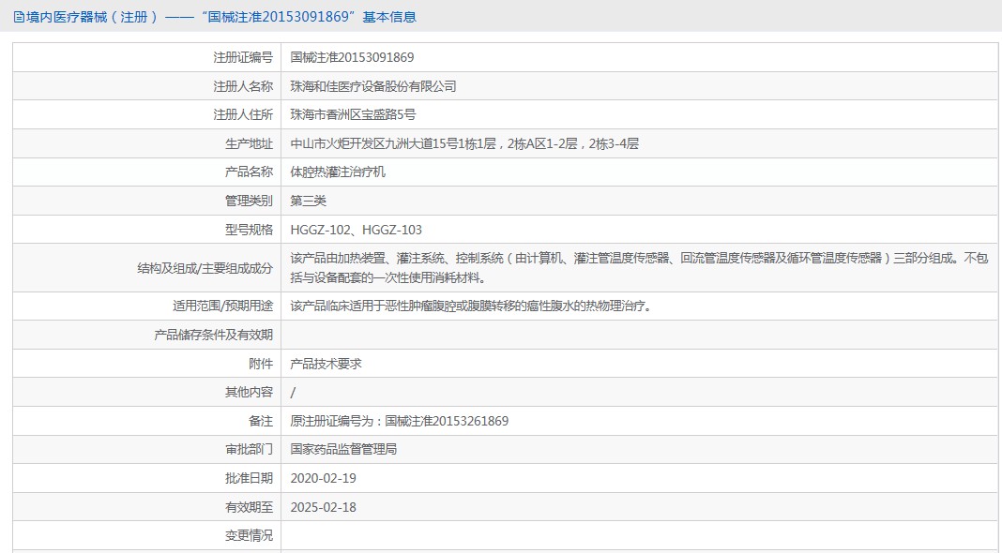Click the title text 境内医疗器械（注册）基本信息
Viewport: 1002px width, 553px height.
[221, 17]
